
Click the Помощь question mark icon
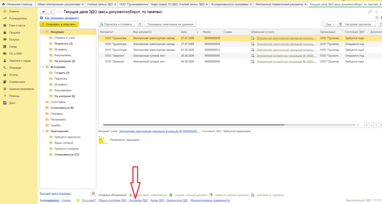(4, 96)
